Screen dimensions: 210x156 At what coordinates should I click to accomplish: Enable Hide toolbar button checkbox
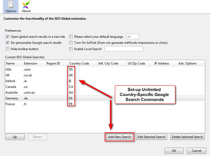[x=7, y=49]
